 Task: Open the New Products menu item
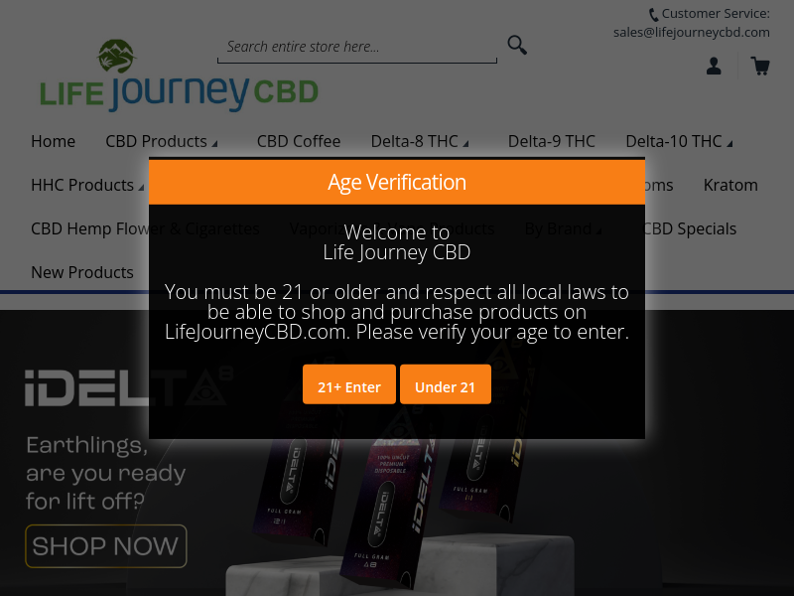pos(82,272)
